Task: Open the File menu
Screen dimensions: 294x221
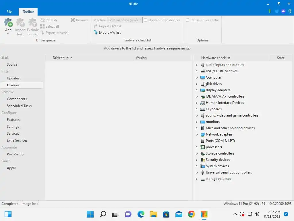Action: point(9,12)
